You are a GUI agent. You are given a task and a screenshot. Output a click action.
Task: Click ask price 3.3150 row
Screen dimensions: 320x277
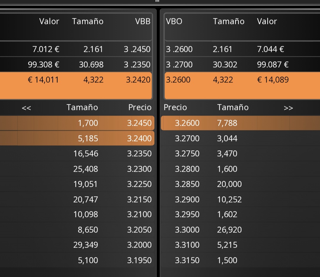click(240, 260)
